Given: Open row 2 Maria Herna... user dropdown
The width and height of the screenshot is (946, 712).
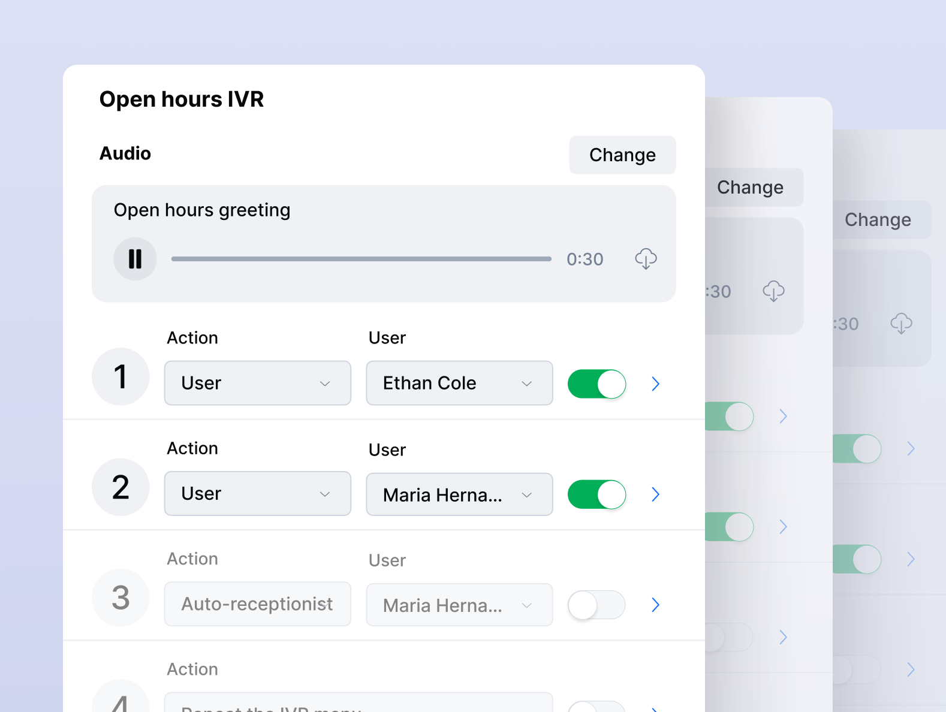Looking at the screenshot, I should pos(459,494).
